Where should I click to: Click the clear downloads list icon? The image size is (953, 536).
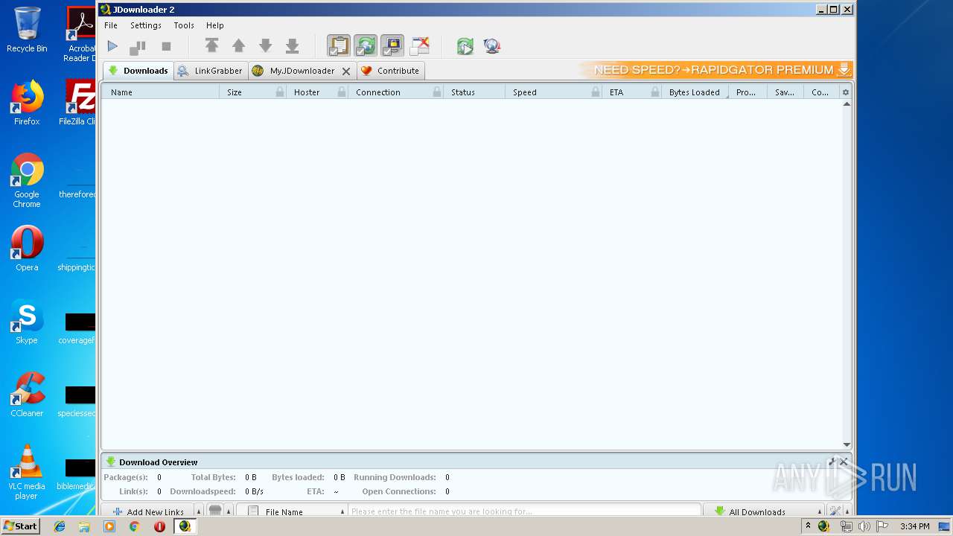tap(215, 511)
